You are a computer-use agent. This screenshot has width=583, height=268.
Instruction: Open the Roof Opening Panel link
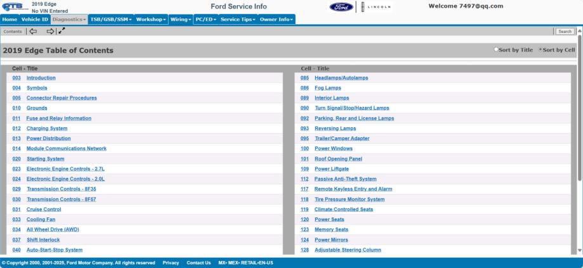point(338,159)
